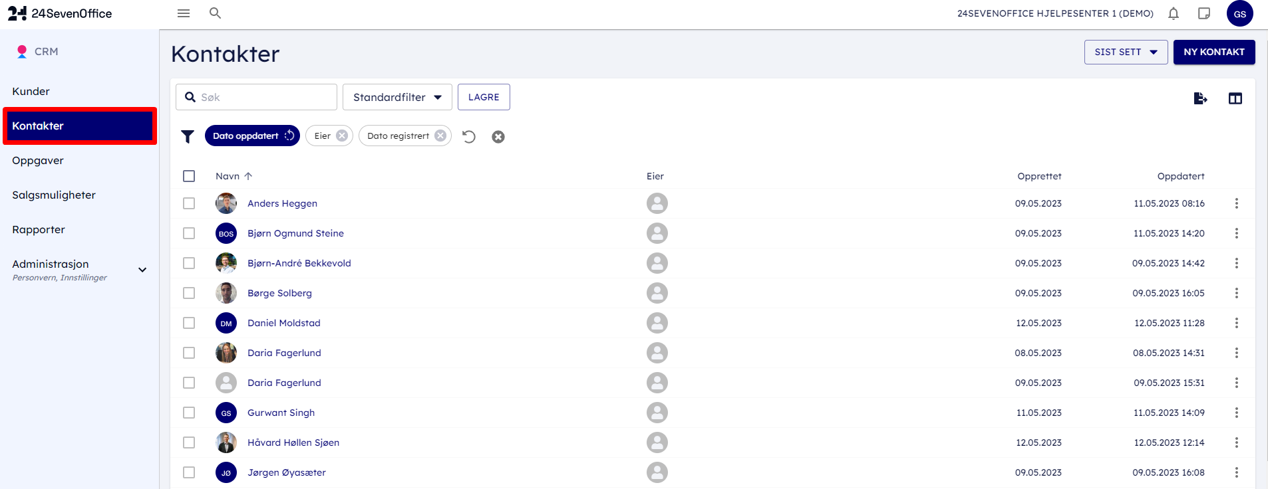Reset filters with the undo arrow icon
Viewport: 1268px width, 489px height.
tap(469, 136)
